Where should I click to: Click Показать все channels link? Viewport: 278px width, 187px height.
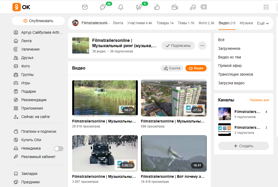click(x=259, y=100)
